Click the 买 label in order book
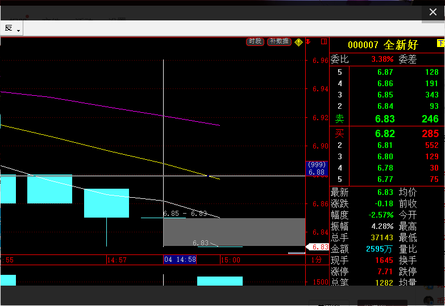The width and height of the screenshot is (445, 306). 339,134
